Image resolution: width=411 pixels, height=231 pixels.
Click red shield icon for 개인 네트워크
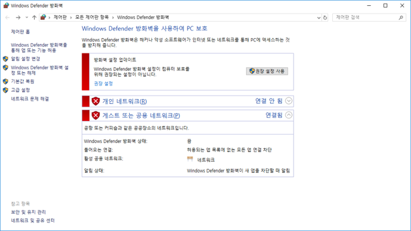(96, 101)
